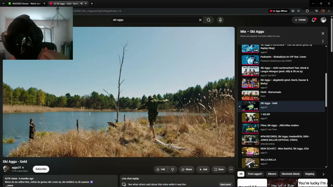Play 'Tour de Berlin' at top of mix
This screenshot has width=333, height=187.
[281, 49]
